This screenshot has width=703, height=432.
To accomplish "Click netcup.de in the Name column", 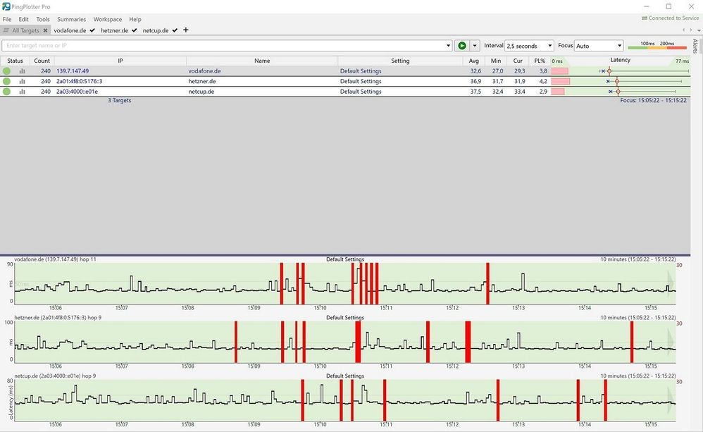I will tap(201, 92).
